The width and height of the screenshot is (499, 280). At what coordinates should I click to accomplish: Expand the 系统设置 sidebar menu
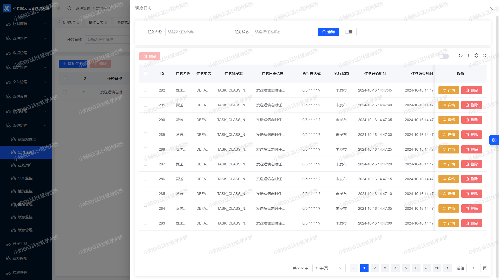[x=26, y=96]
